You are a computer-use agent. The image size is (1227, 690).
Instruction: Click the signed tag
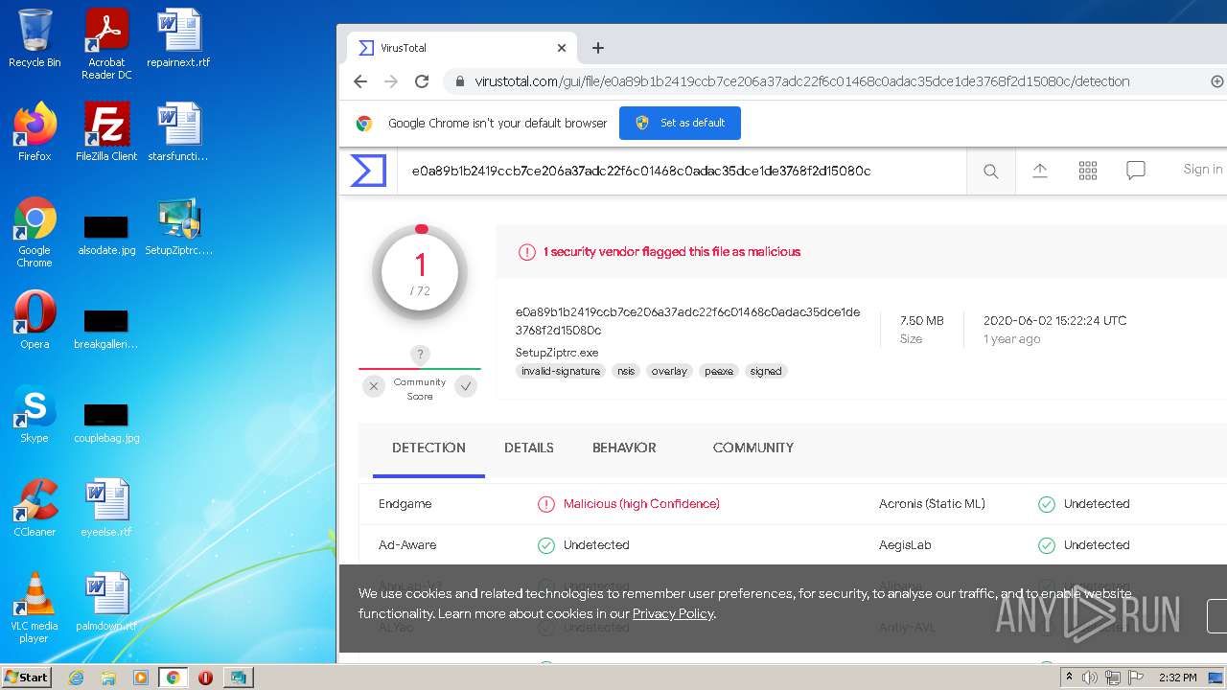pos(766,371)
